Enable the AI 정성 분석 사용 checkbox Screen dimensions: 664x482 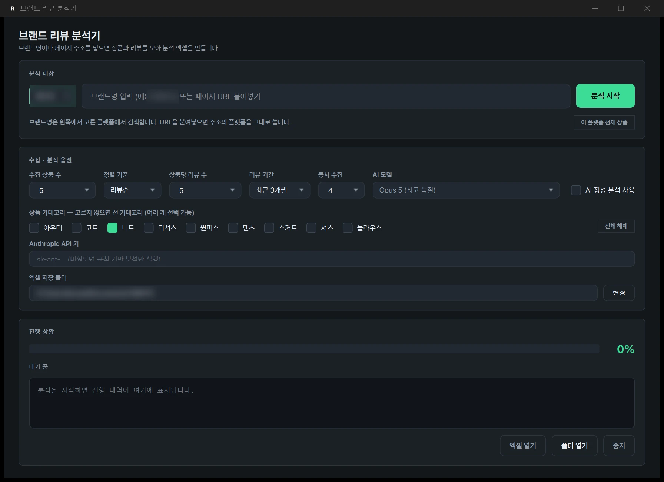576,190
